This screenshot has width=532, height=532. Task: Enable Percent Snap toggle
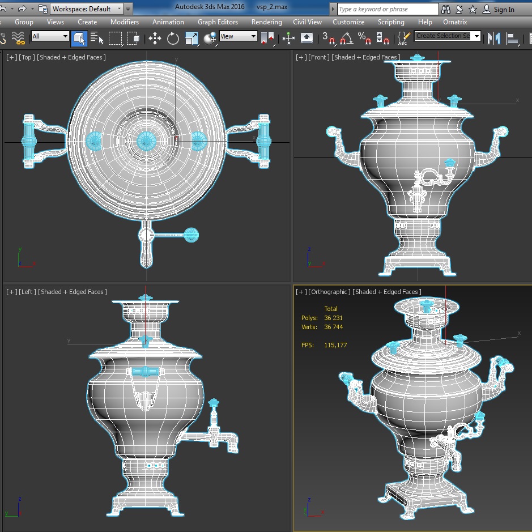[x=365, y=38]
